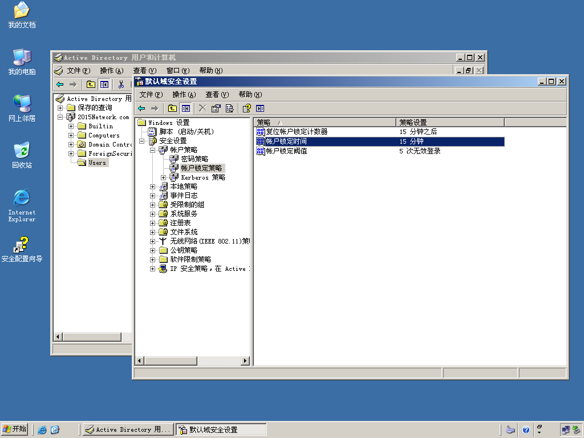Viewport: 584px width, 438px height.
Task: Select 复位帐户锁定计数器 policy row
Action: [x=379, y=132]
